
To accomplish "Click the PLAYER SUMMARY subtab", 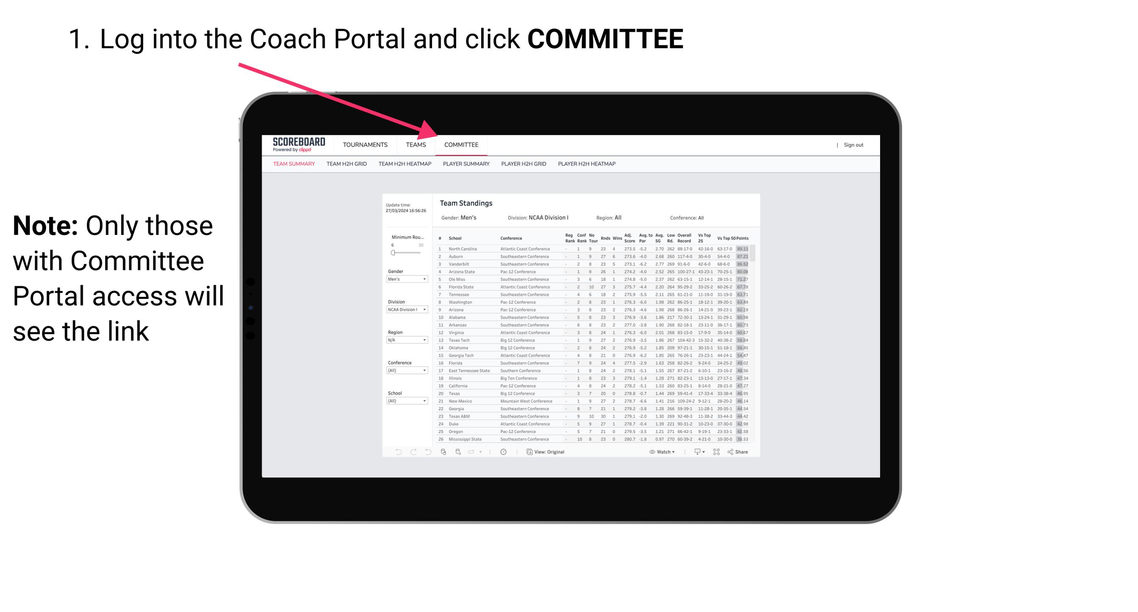I will [465, 164].
